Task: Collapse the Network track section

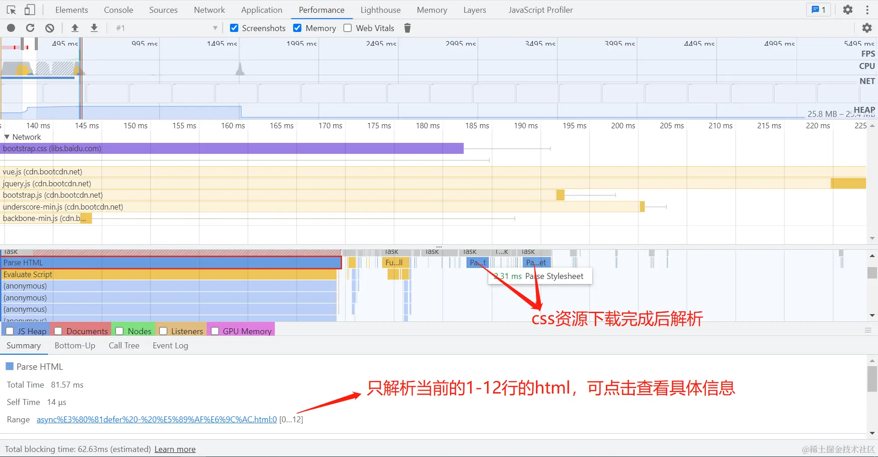Action: [x=7, y=137]
